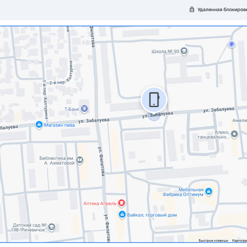The width and height of the screenshot is (247, 247).
Task: Select Алеко, танцевально pin icon
Action: coord(234,134)
